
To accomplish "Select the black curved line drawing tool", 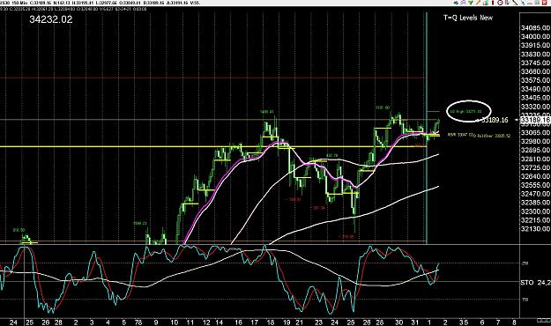I will (515, 3).
